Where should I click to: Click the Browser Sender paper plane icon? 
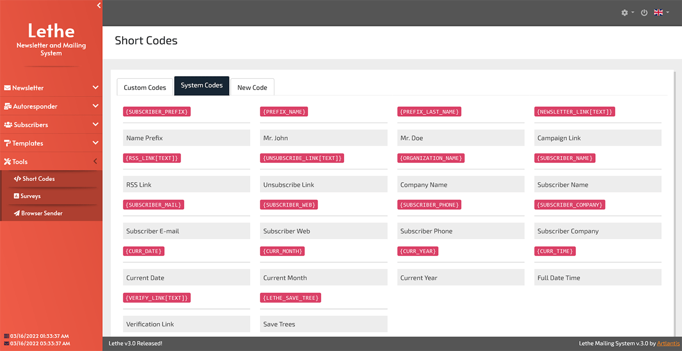[x=17, y=213]
